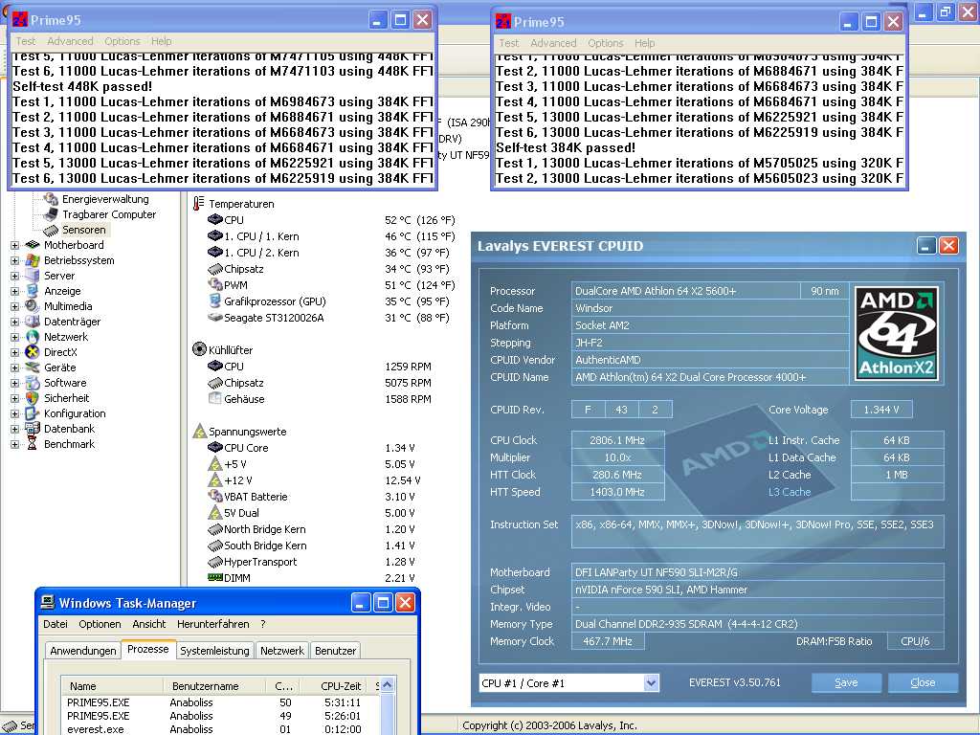Sort processes by Benutzername column header
The image size is (980, 735).
click(214, 685)
